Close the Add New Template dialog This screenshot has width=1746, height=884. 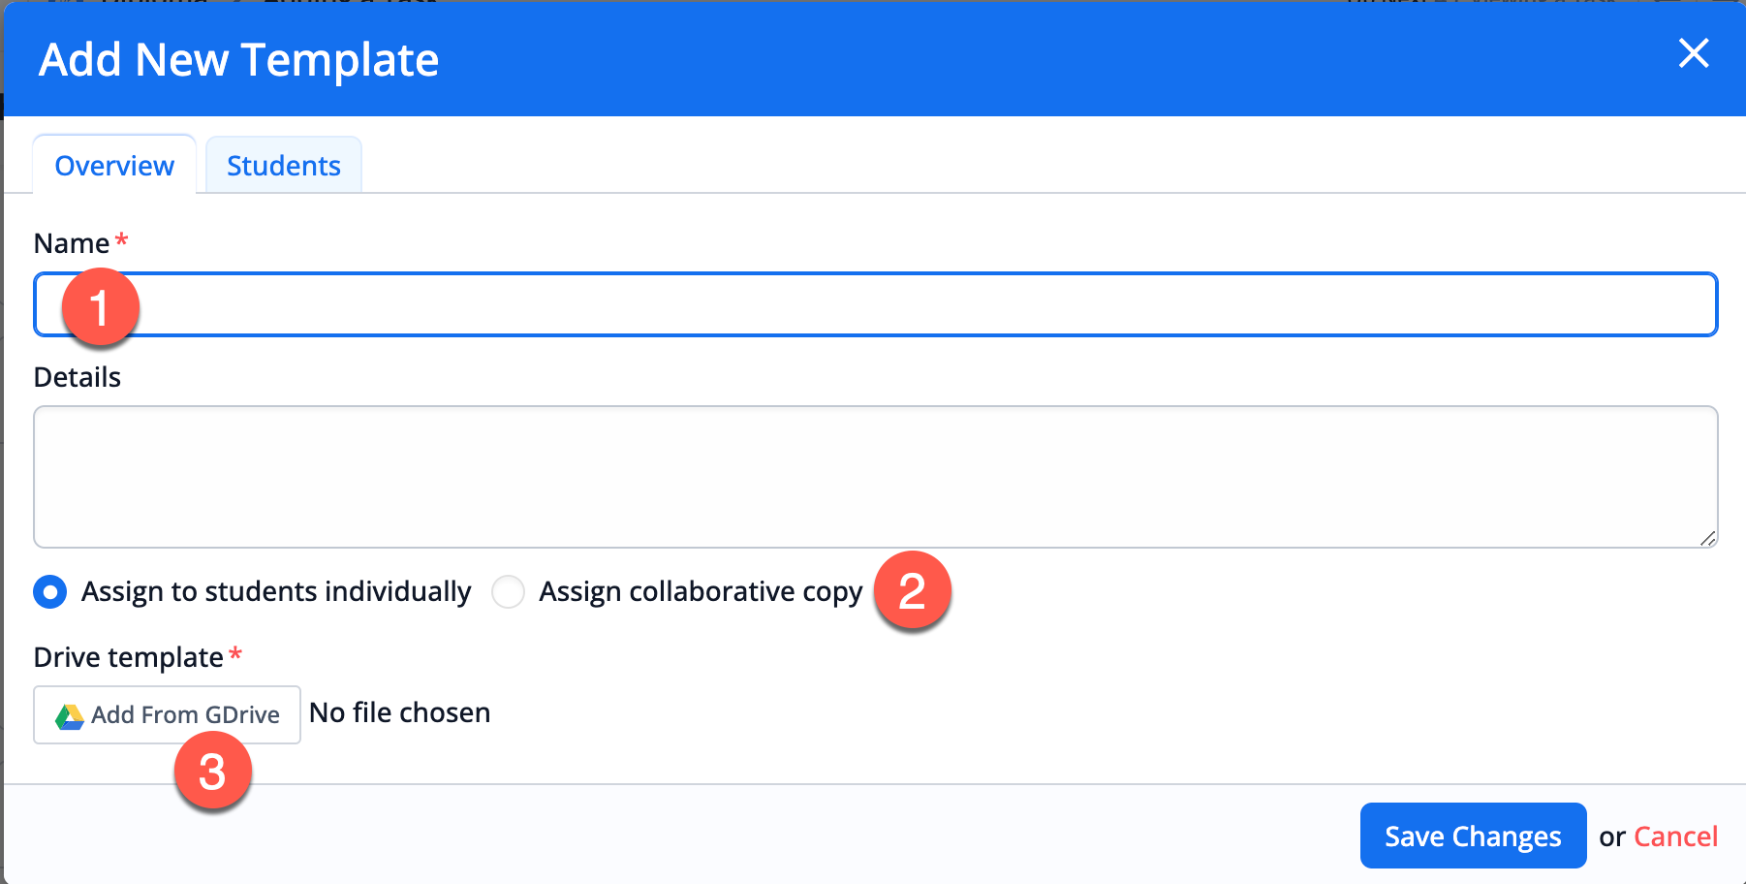[x=1693, y=53]
